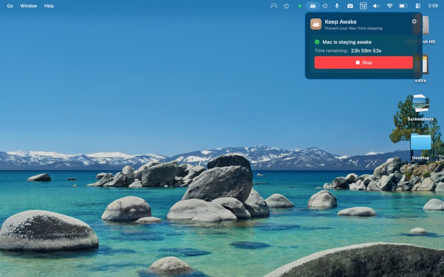
Task: Click 'Prevent your Mac from sleeping' subtitle
Action: [354, 28]
